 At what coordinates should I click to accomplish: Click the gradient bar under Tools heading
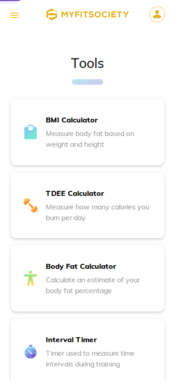tap(87, 82)
